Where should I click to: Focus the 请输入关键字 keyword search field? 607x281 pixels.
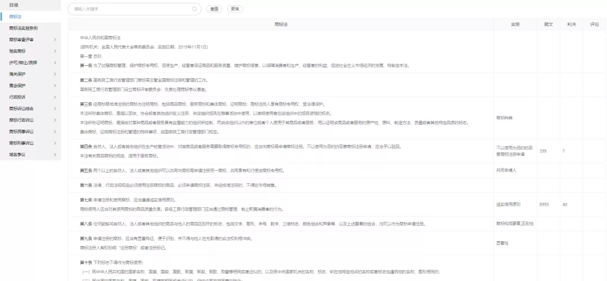134,9
